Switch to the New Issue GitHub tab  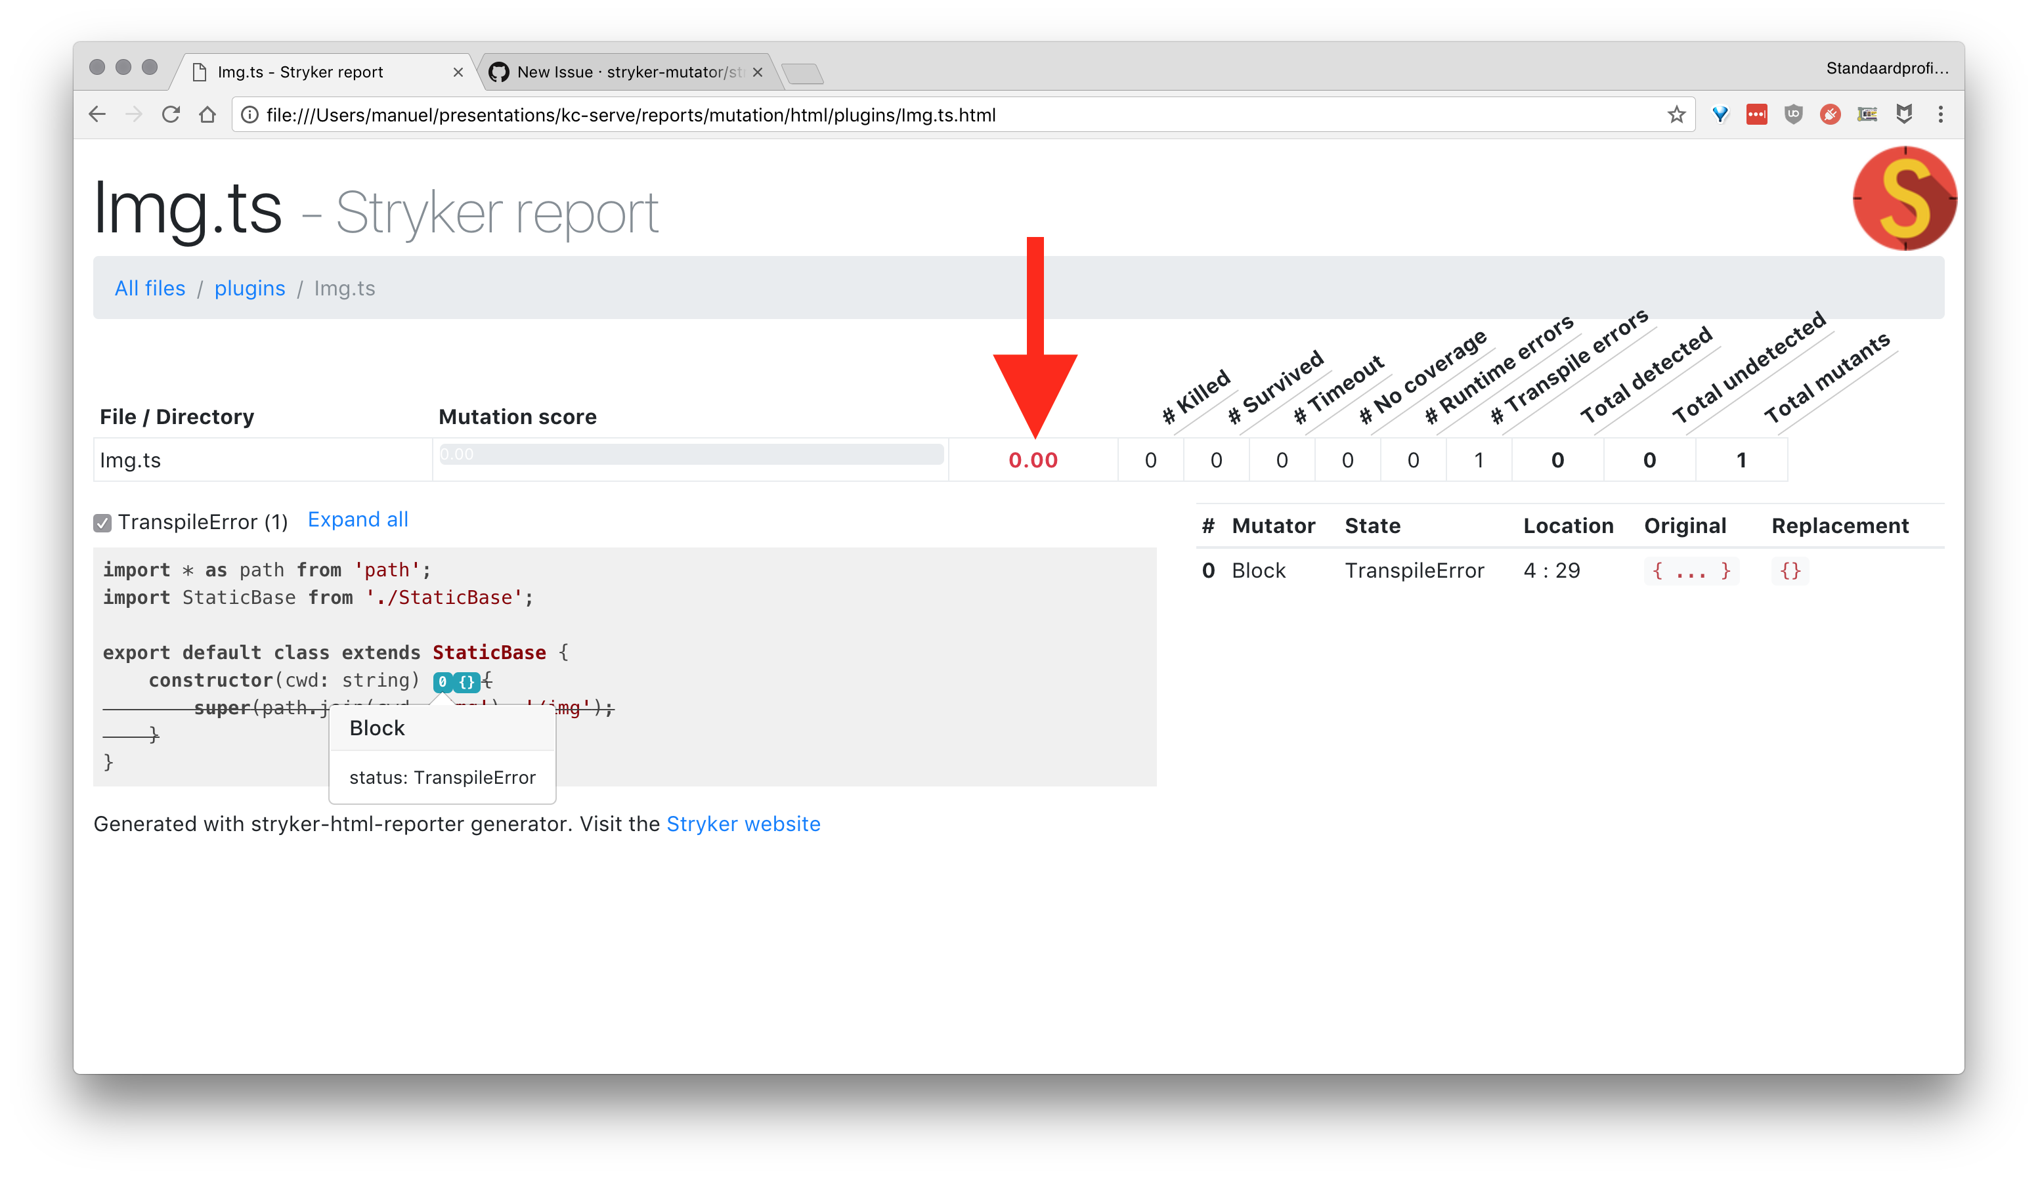628,72
